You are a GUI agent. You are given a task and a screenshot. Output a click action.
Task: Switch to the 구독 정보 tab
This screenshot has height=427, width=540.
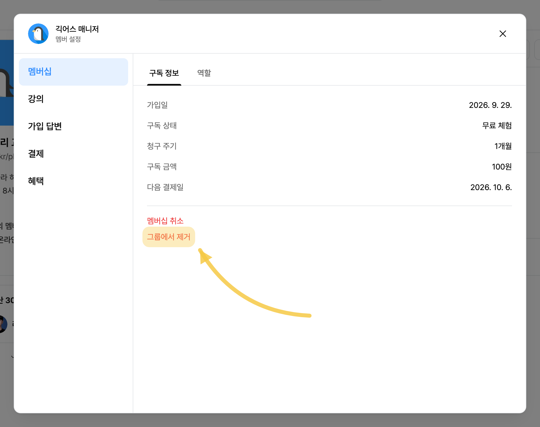point(164,73)
